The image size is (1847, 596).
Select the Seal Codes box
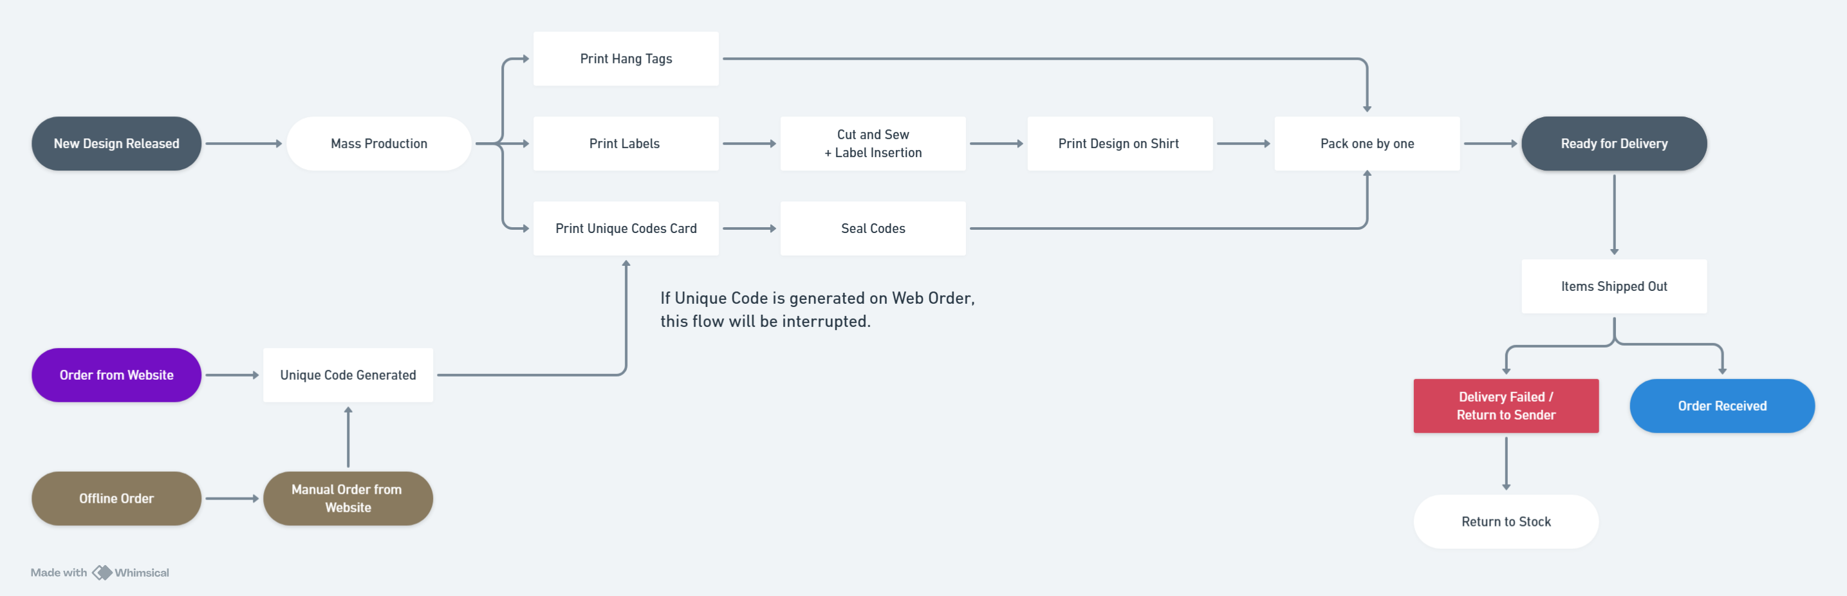coord(873,228)
